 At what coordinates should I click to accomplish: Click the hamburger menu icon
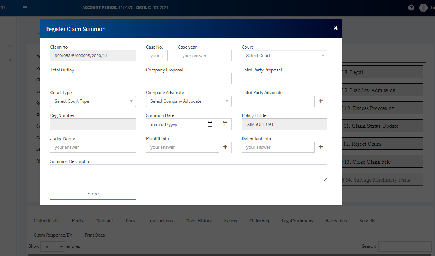(x=25, y=7)
